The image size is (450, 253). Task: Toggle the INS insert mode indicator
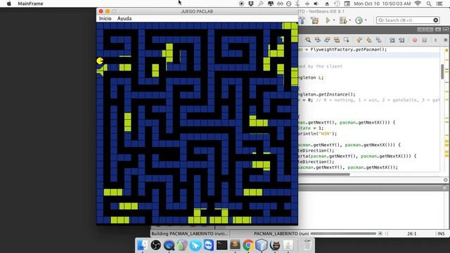441,234
